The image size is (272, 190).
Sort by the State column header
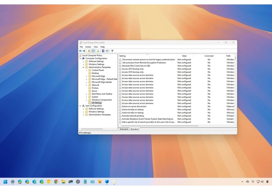tap(184, 56)
